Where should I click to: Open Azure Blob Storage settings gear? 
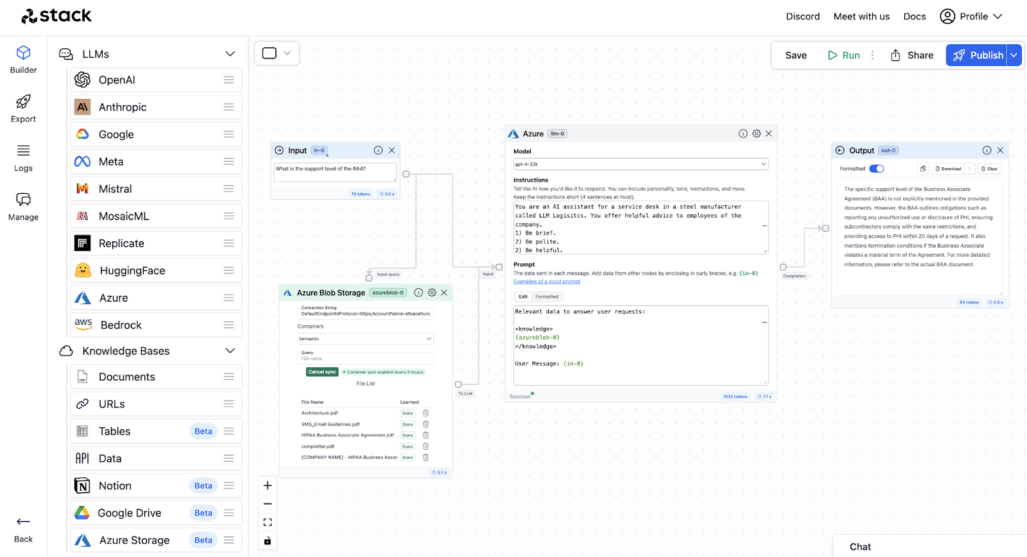click(432, 293)
